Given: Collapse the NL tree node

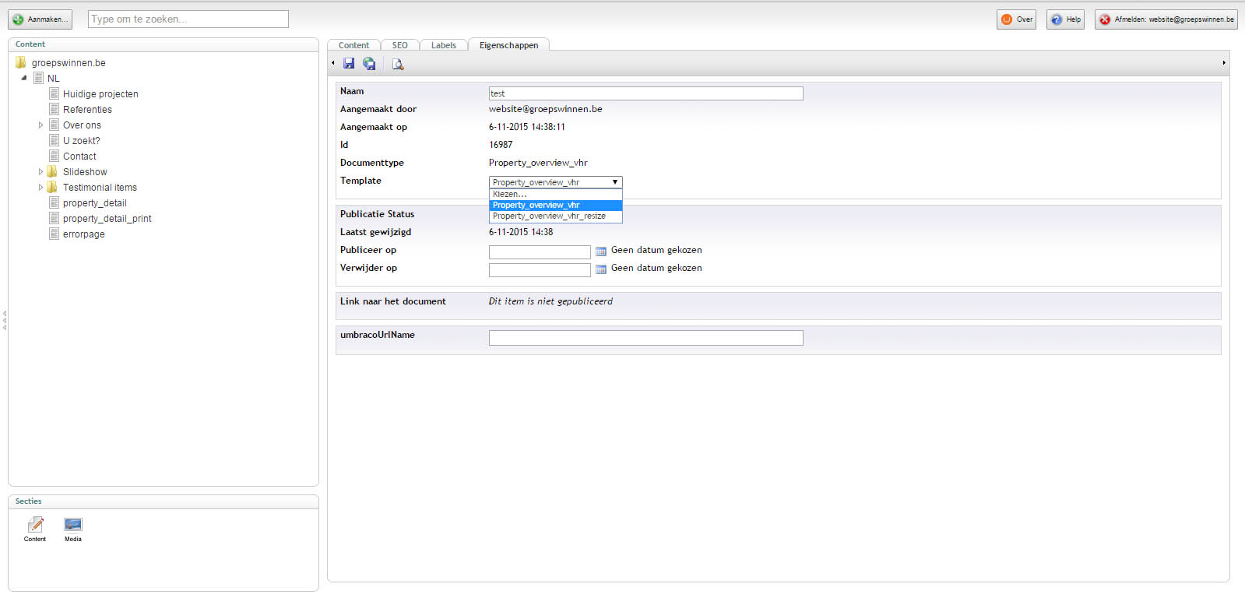Looking at the screenshot, I should 24,78.
